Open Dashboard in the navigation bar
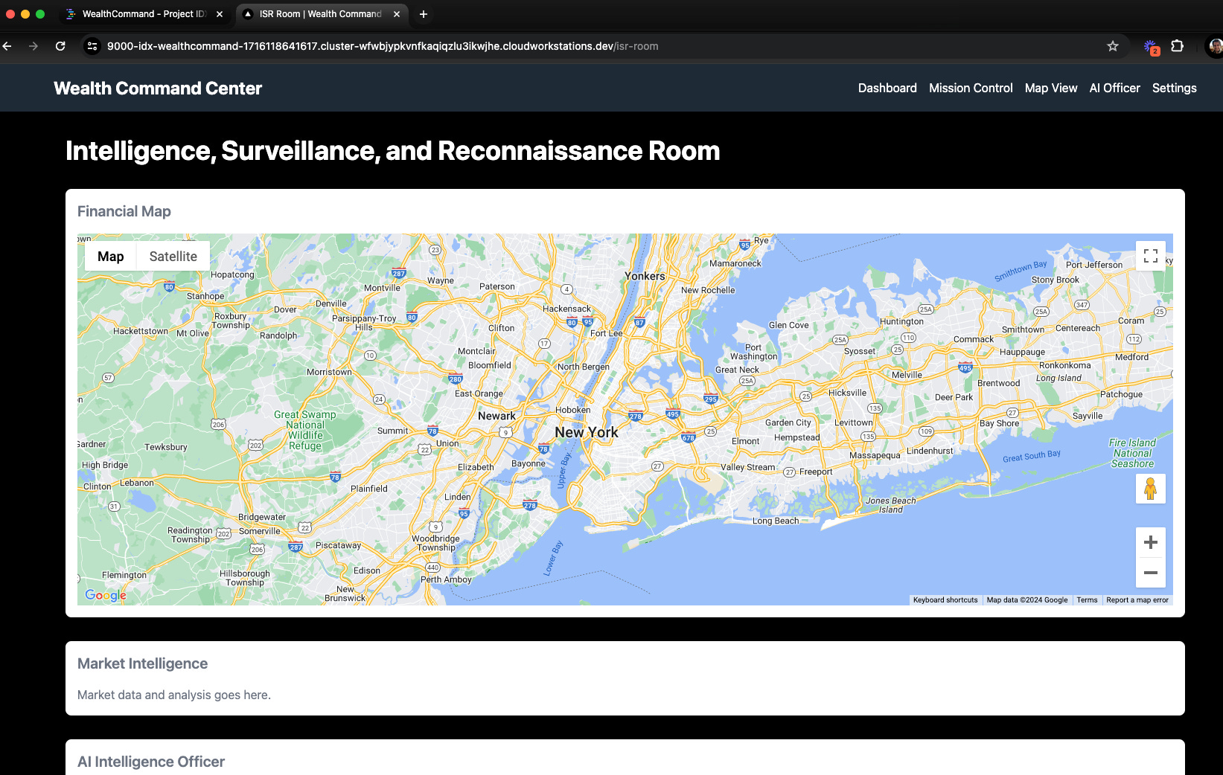Viewport: 1223px width, 775px height. click(887, 88)
